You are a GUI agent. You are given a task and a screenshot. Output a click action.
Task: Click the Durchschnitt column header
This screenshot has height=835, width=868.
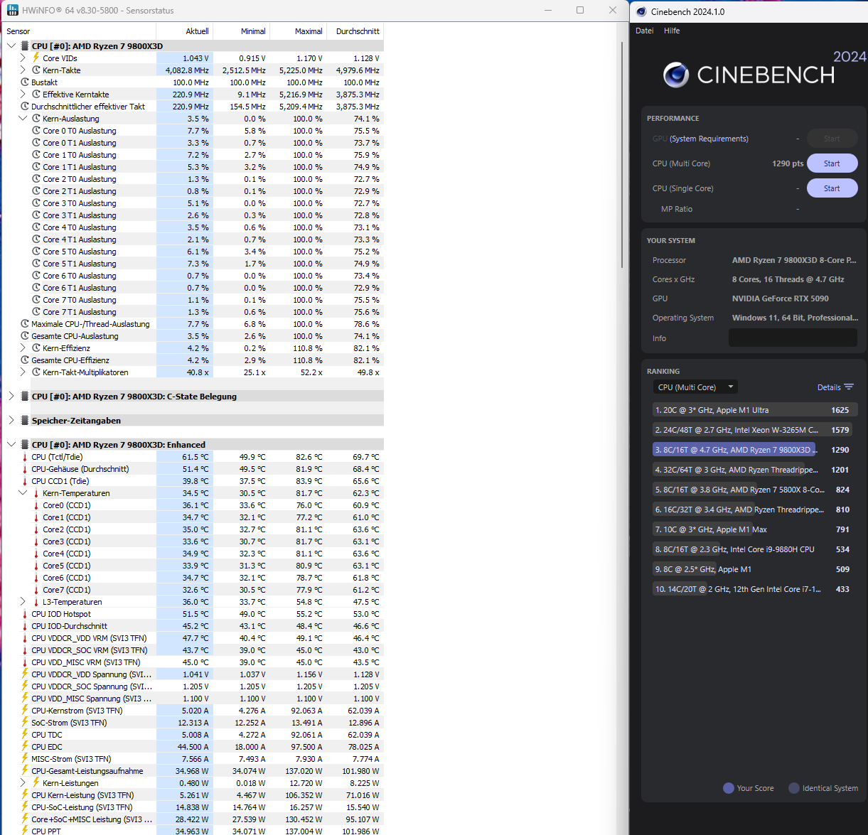pyautogui.click(x=355, y=31)
